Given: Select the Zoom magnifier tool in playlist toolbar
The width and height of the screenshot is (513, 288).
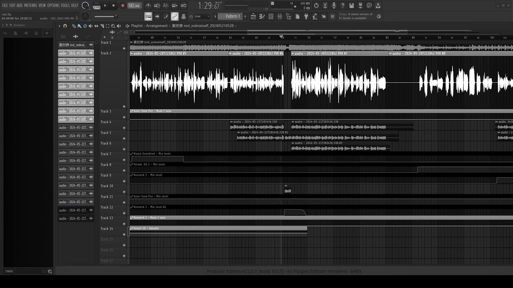Looking at the screenshot, I should tap(113, 26).
